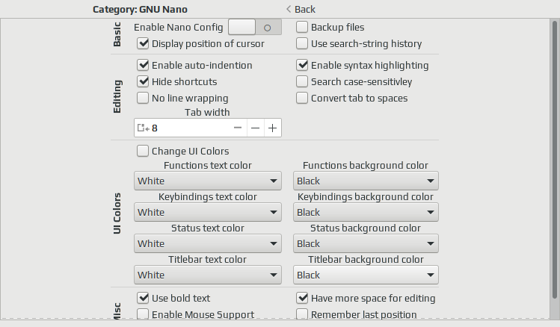Check Remember last position

pos(302,314)
